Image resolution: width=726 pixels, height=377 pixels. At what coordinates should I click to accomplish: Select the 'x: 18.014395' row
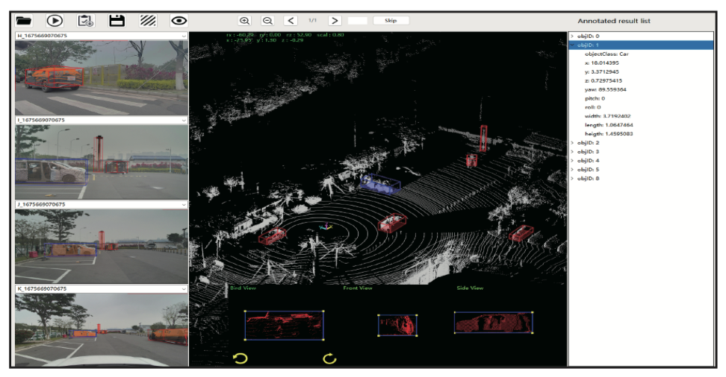(601, 63)
